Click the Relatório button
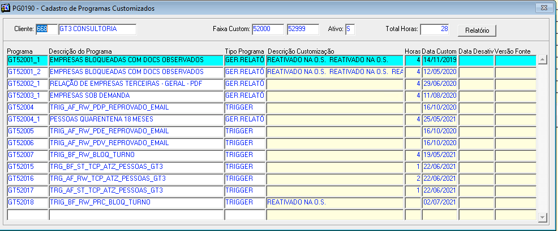This screenshot has width=558, height=231. [477, 30]
